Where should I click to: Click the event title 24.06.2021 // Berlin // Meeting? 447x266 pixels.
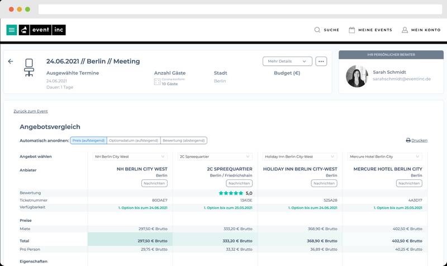click(93, 61)
